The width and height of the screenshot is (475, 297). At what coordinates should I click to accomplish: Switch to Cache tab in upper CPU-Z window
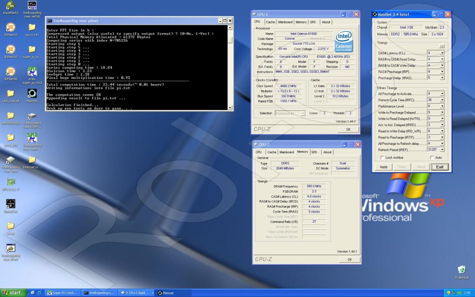[x=271, y=22]
